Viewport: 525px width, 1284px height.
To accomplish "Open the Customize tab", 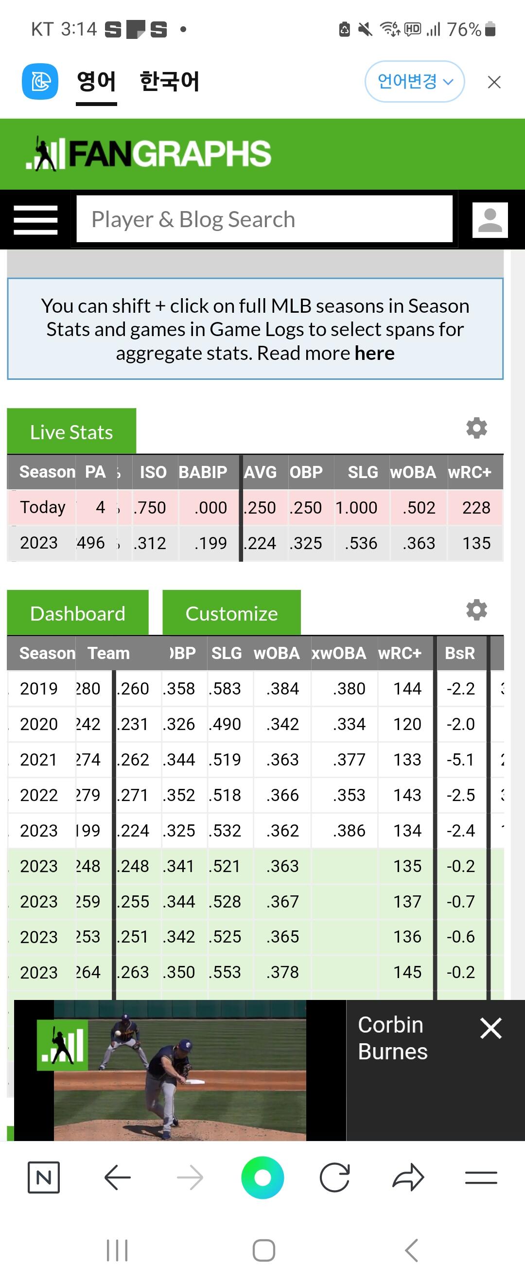I will coord(231,613).
